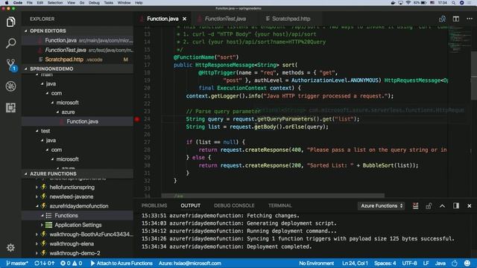Viewport: 477px width, 268px height.
Task: Change UTF-8 encoding
Action: pyautogui.click(x=409, y=263)
